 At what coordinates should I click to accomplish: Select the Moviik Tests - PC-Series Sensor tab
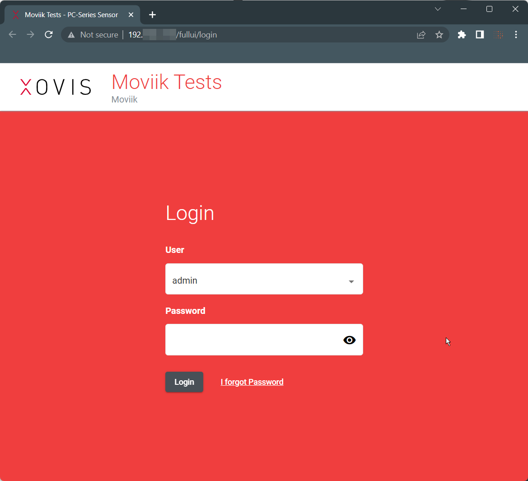(x=72, y=15)
